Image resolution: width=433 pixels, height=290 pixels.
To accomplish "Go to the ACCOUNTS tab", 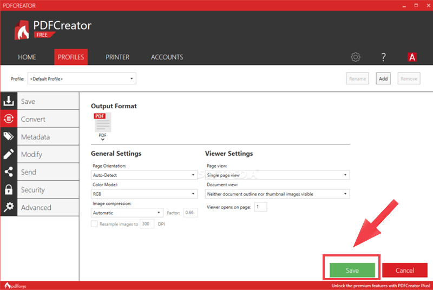I will (x=167, y=57).
